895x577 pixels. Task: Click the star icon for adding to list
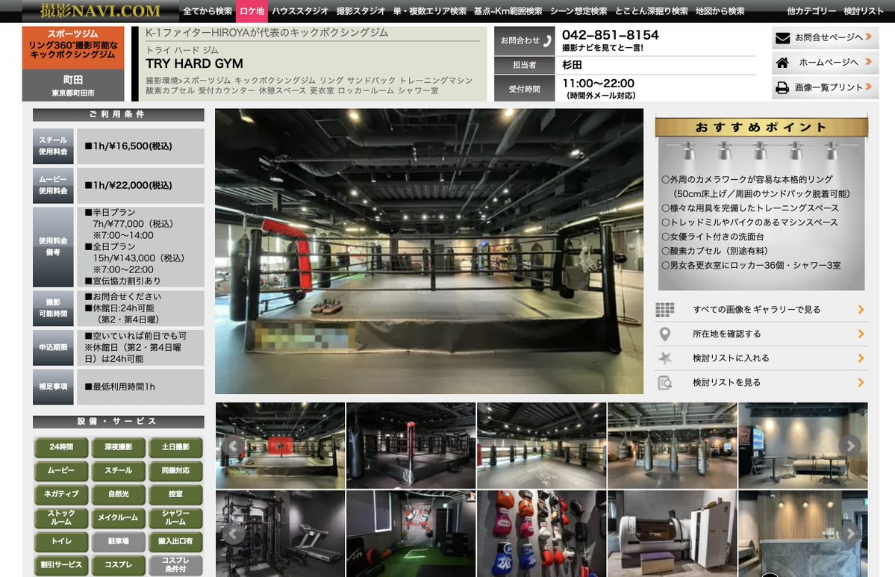[x=664, y=358]
